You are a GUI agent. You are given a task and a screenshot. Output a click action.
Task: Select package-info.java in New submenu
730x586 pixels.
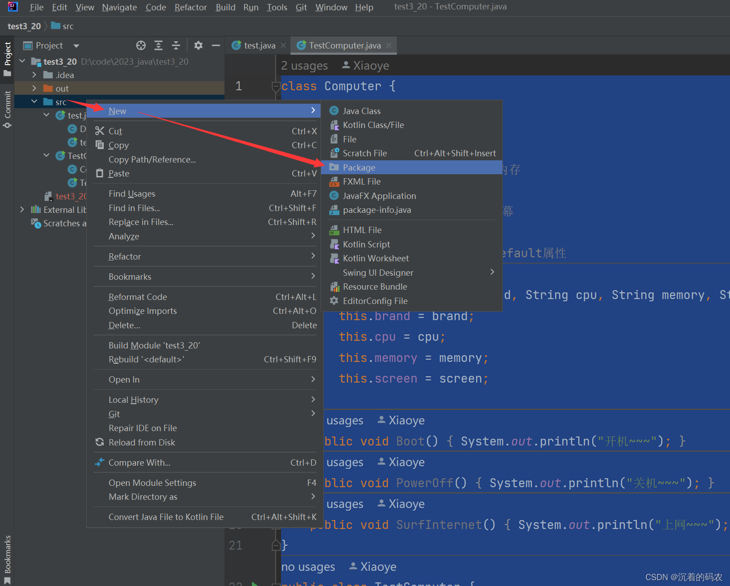[412, 210]
